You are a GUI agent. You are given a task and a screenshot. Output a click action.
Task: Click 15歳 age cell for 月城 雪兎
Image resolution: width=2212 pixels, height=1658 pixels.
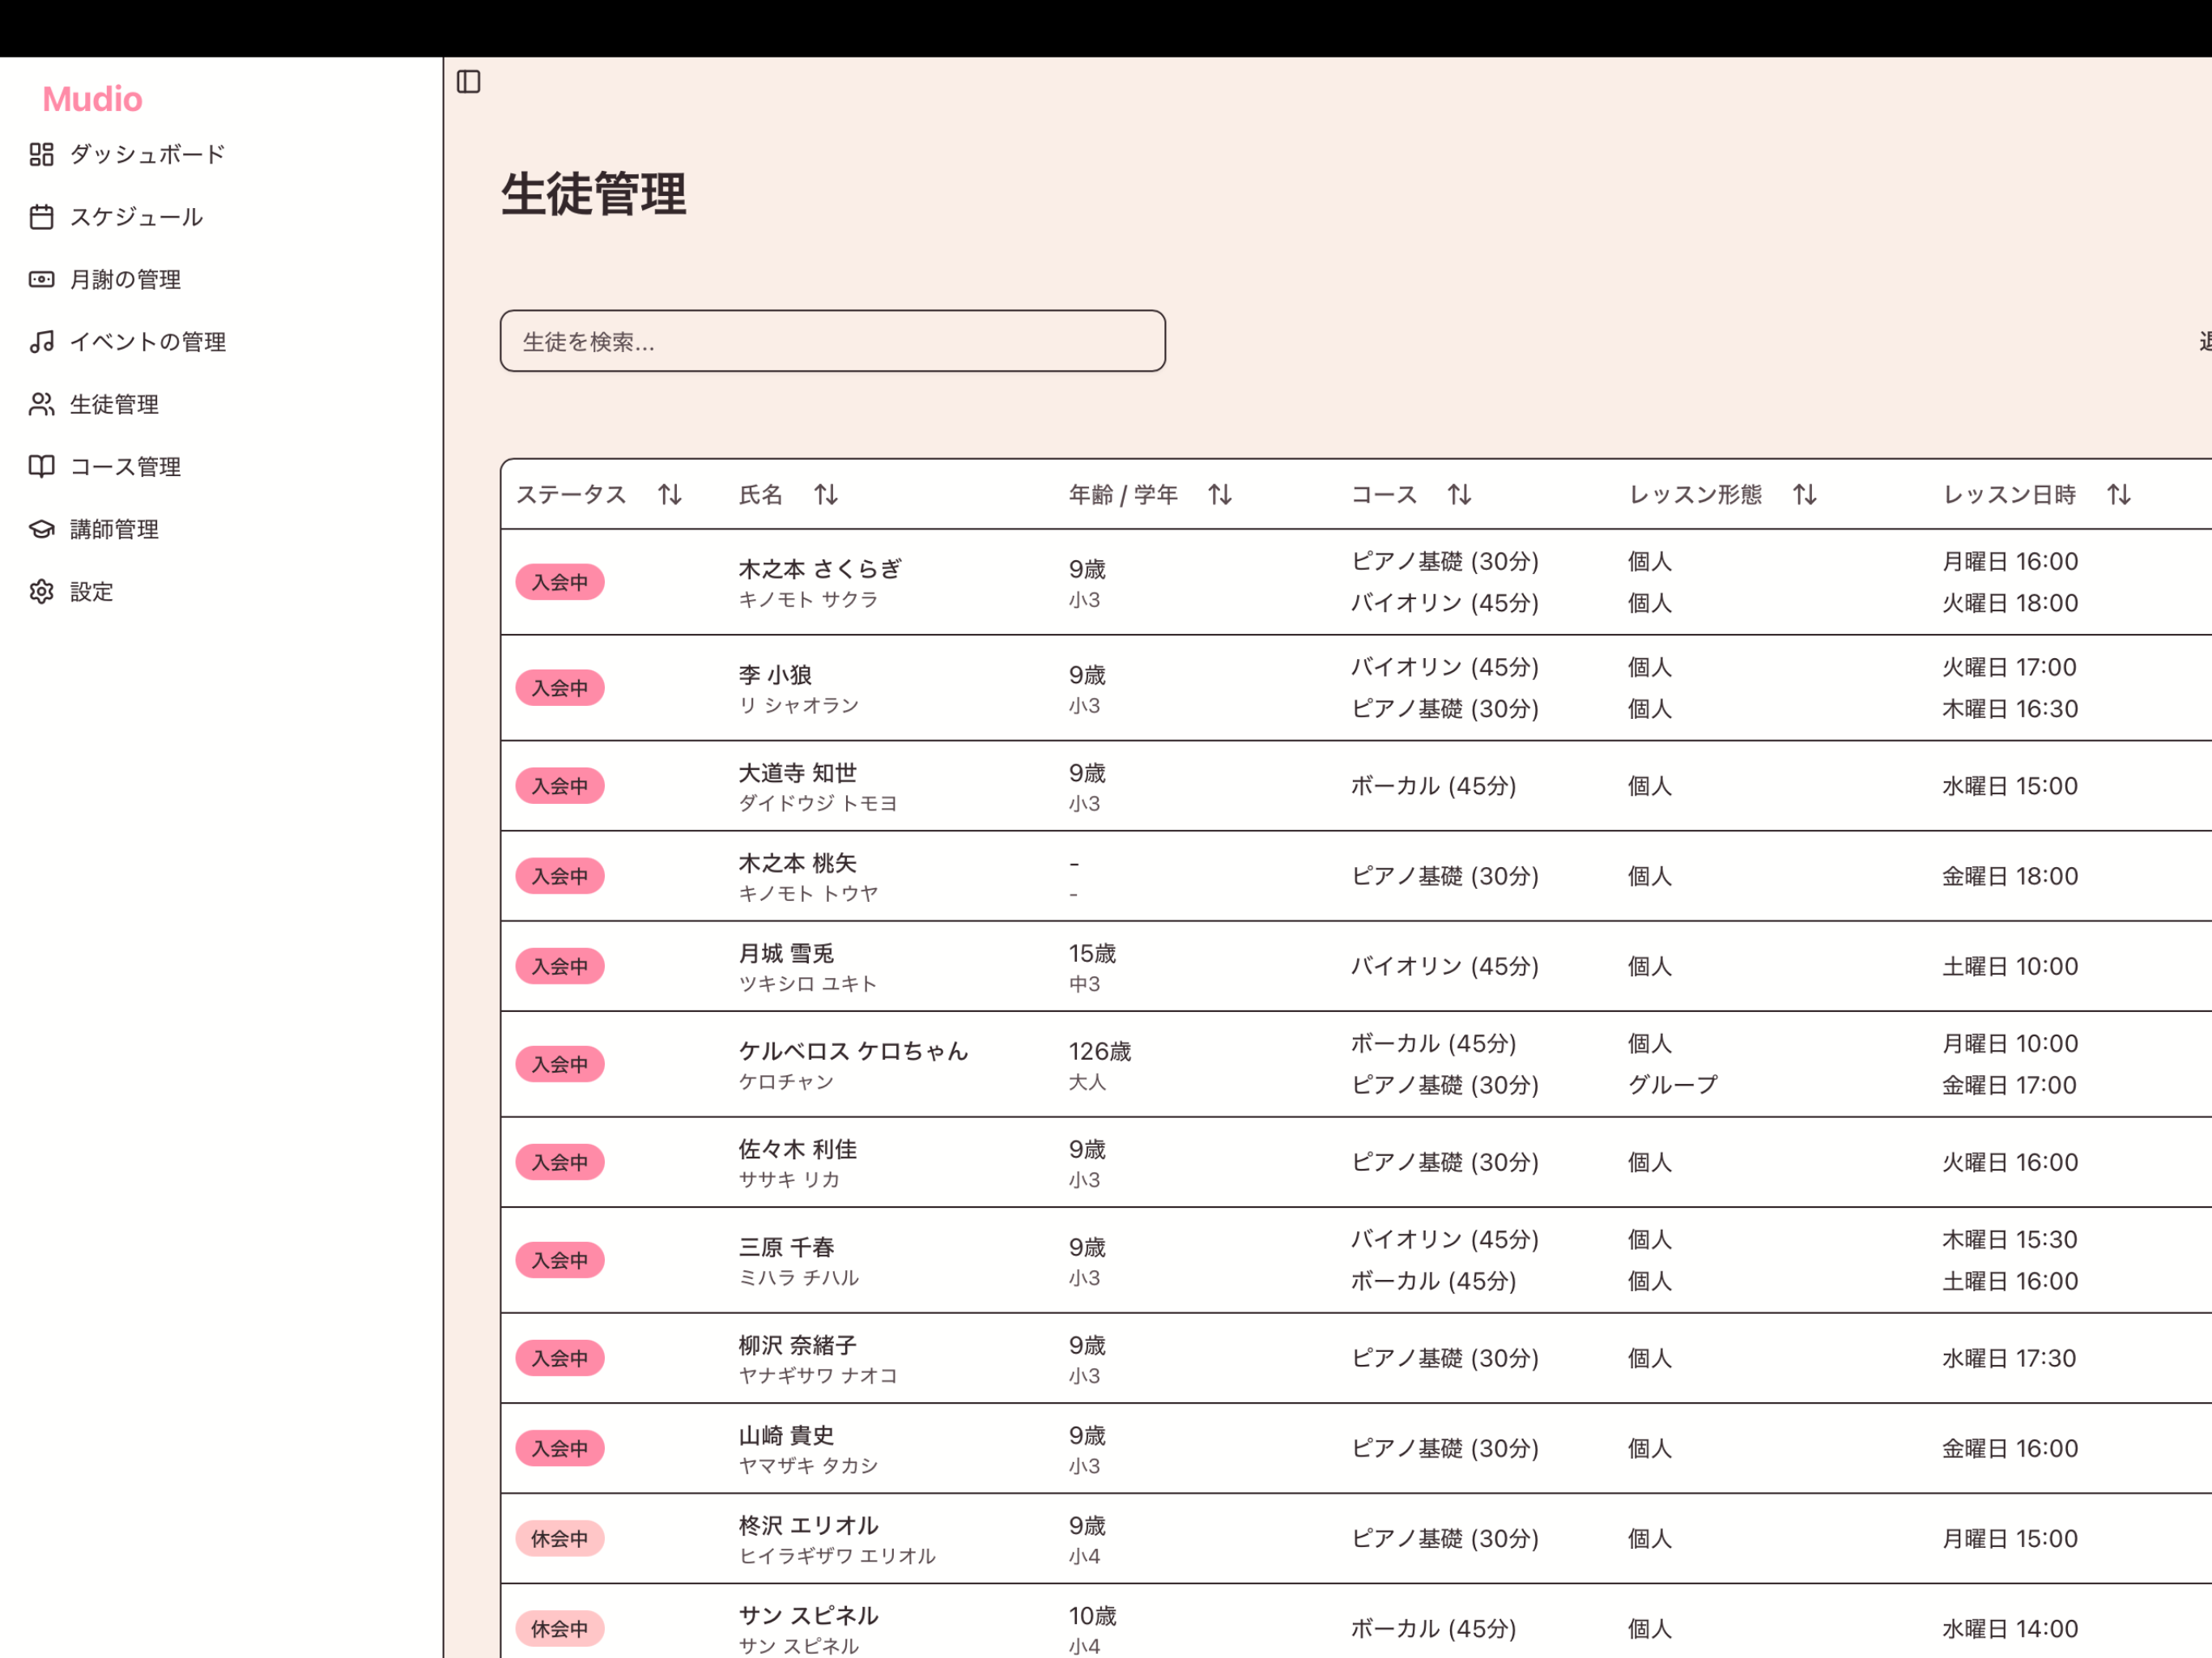pos(1092,953)
